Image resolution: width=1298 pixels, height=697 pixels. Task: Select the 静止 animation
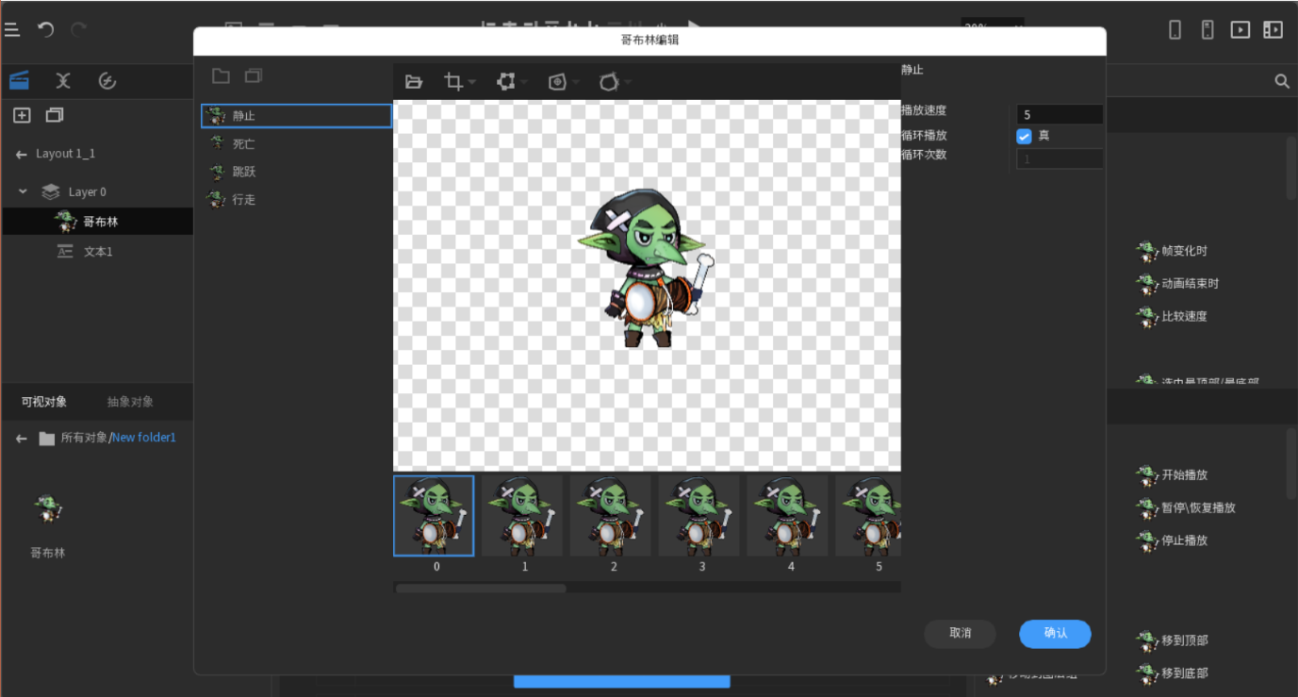296,116
